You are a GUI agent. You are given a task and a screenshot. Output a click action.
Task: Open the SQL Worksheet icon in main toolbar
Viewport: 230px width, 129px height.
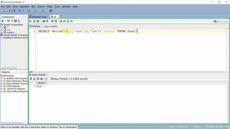(x=43, y=11)
